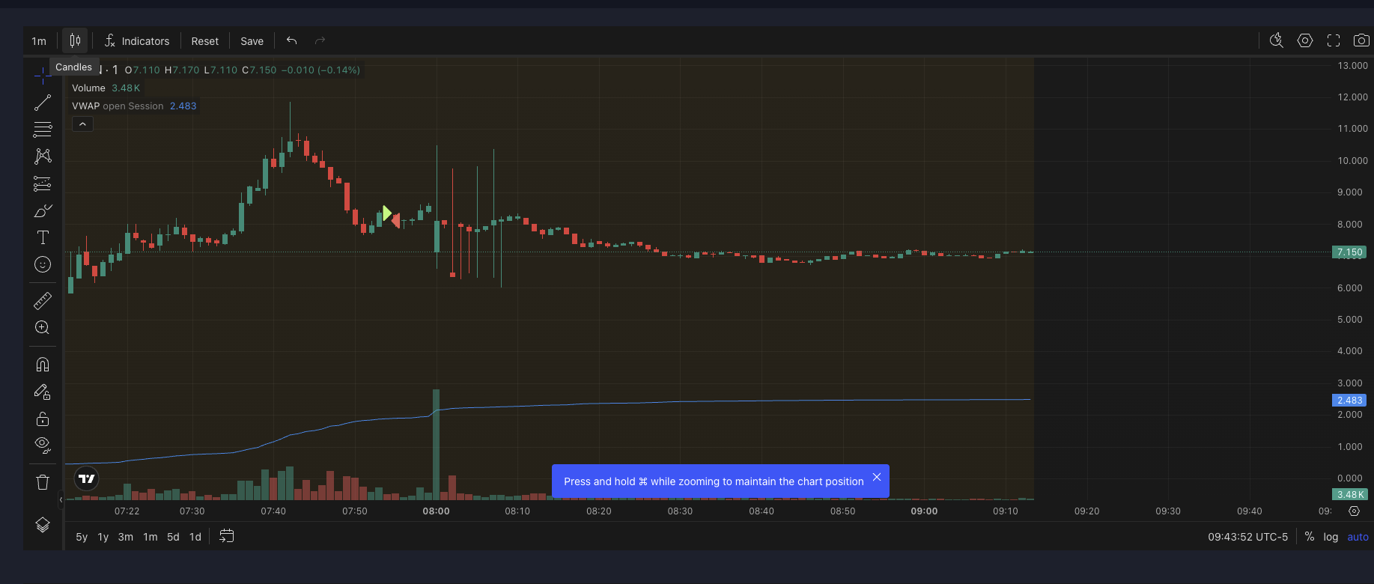Switch to the 1y time range
Viewport: 1374px width, 584px height.
(103, 537)
